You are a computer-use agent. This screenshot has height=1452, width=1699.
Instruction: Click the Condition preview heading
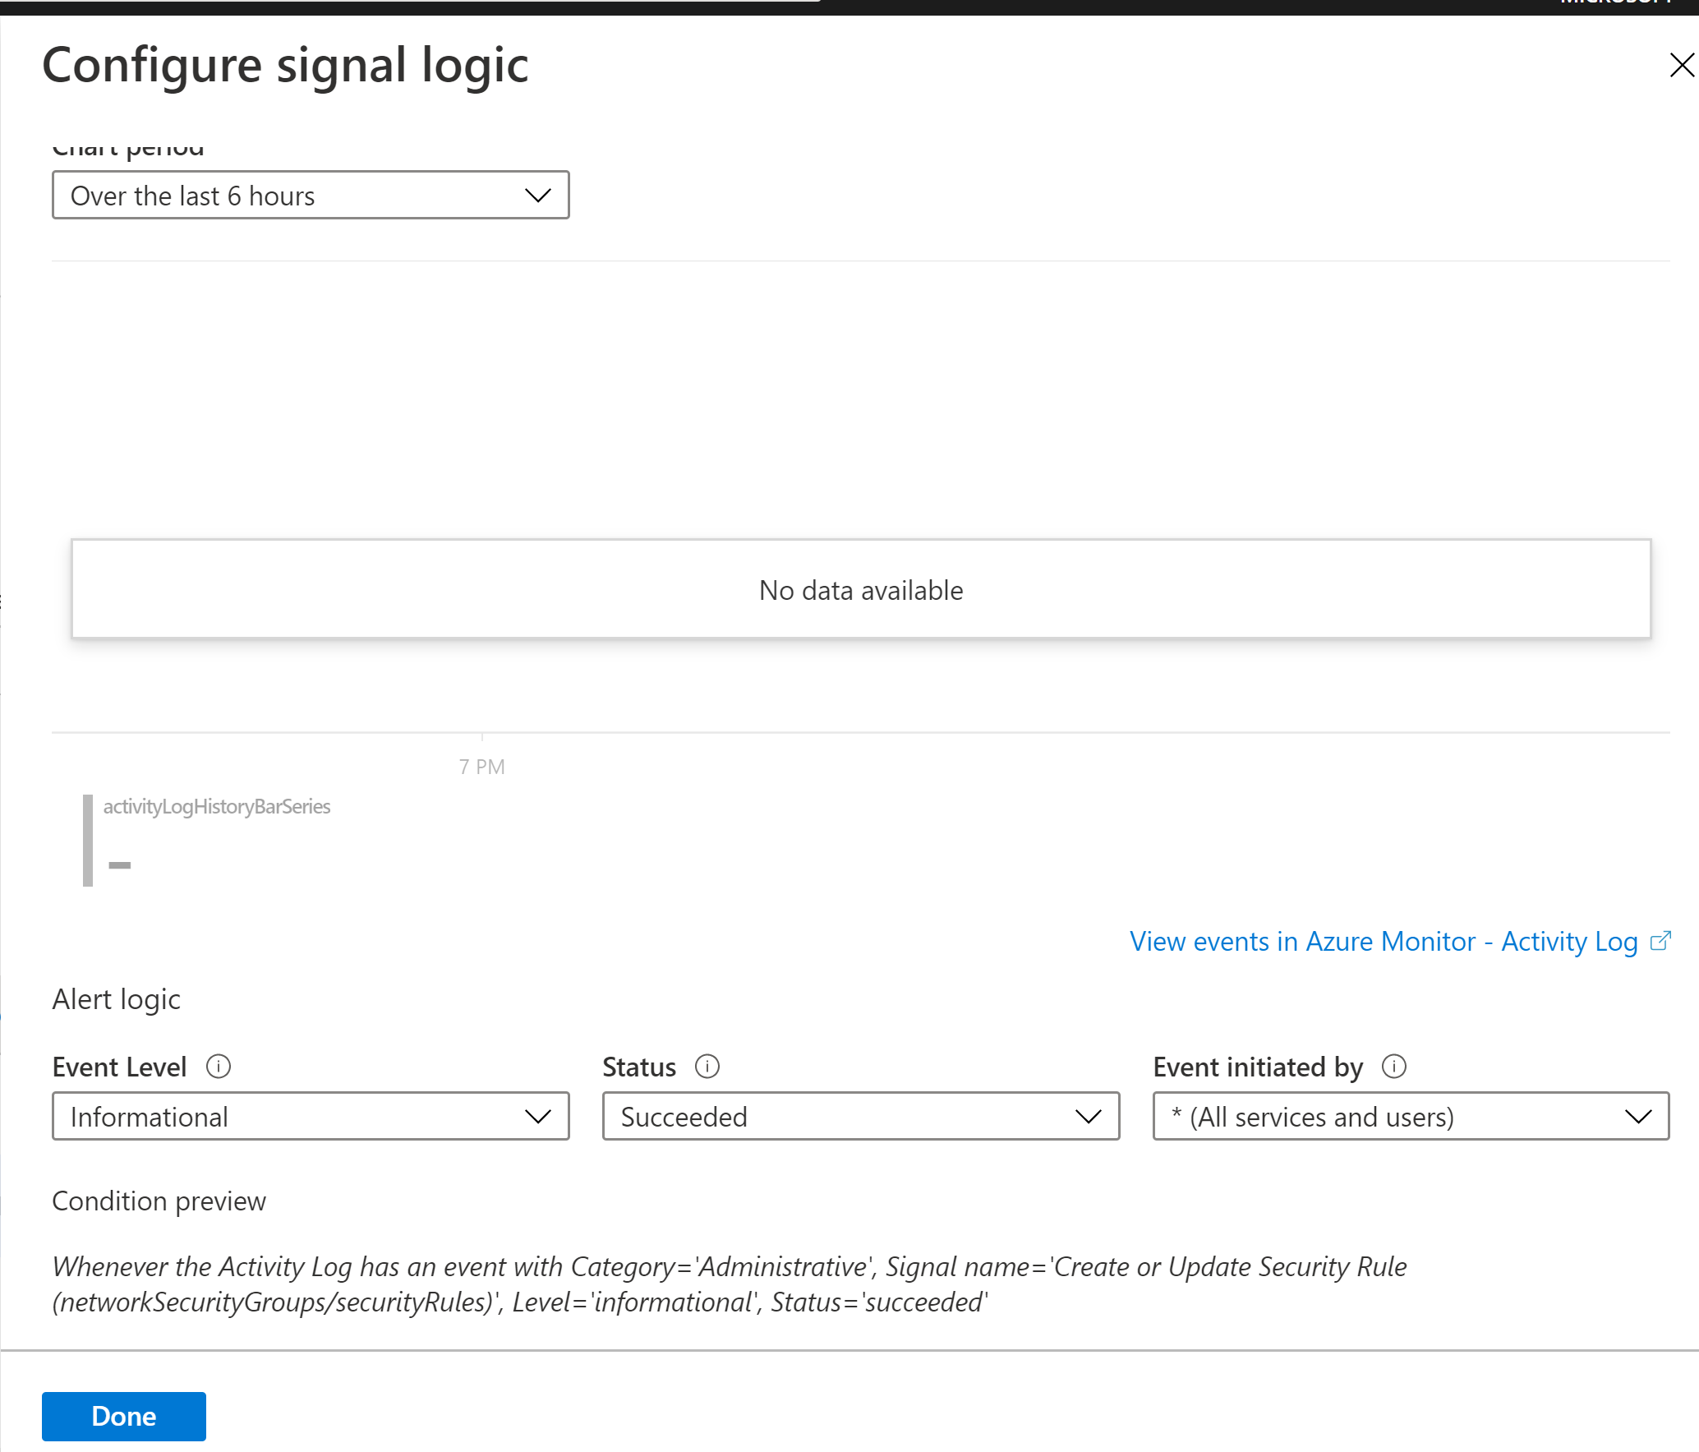[159, 1201]
